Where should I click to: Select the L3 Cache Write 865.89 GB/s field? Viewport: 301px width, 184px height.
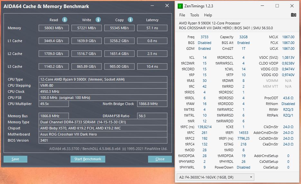[87, 66]
